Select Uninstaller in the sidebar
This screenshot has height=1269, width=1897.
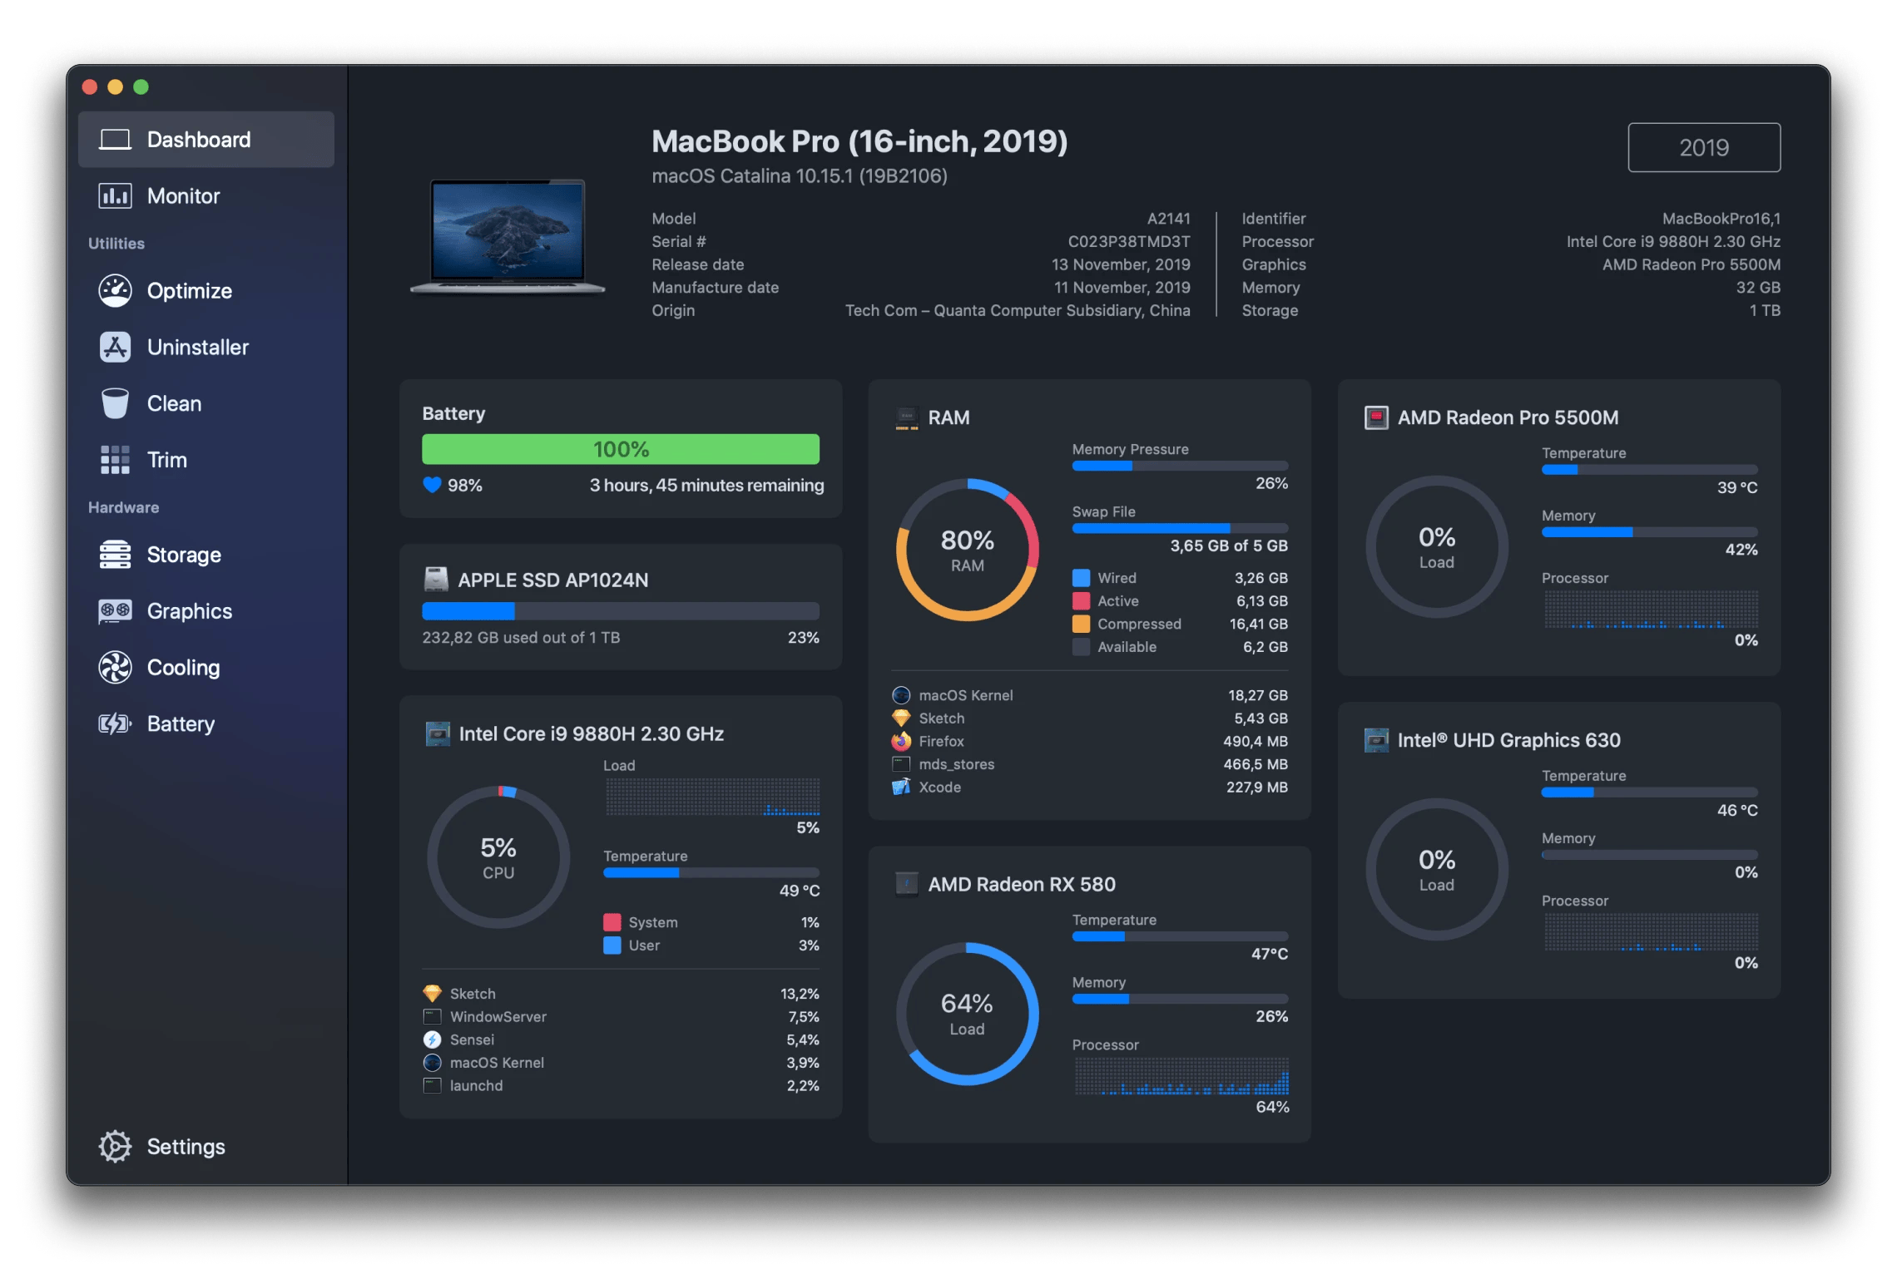coord(206,348)
